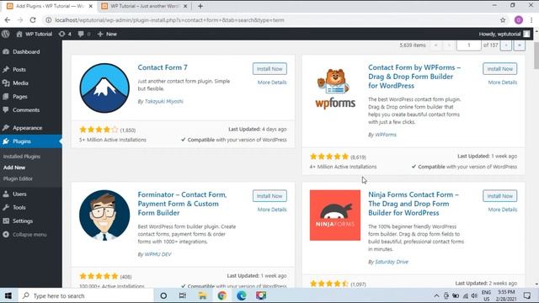Viewport: 539px width, 303px height.
Task: Switch to WP Tutorial browser tab
Action: click(x=144, y=6)
